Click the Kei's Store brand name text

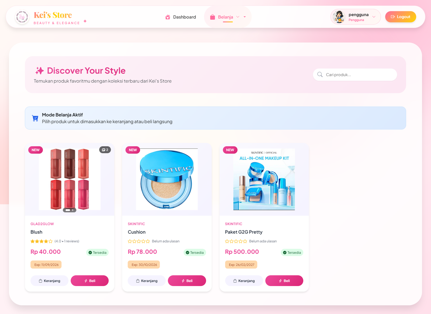[53, 15]
